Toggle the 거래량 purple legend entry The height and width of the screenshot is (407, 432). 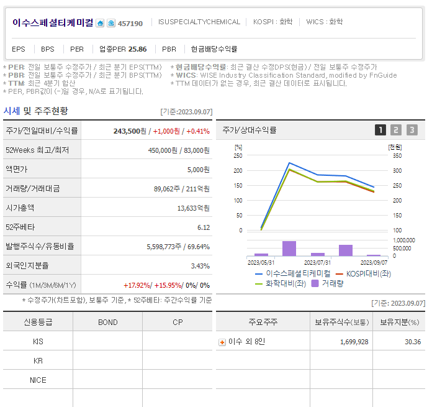pyautogui.click(x=327, y=283)
